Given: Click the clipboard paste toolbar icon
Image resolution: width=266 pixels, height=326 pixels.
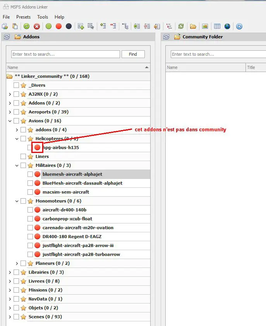Looking at the screenshot, I should [x=15, y=26].
